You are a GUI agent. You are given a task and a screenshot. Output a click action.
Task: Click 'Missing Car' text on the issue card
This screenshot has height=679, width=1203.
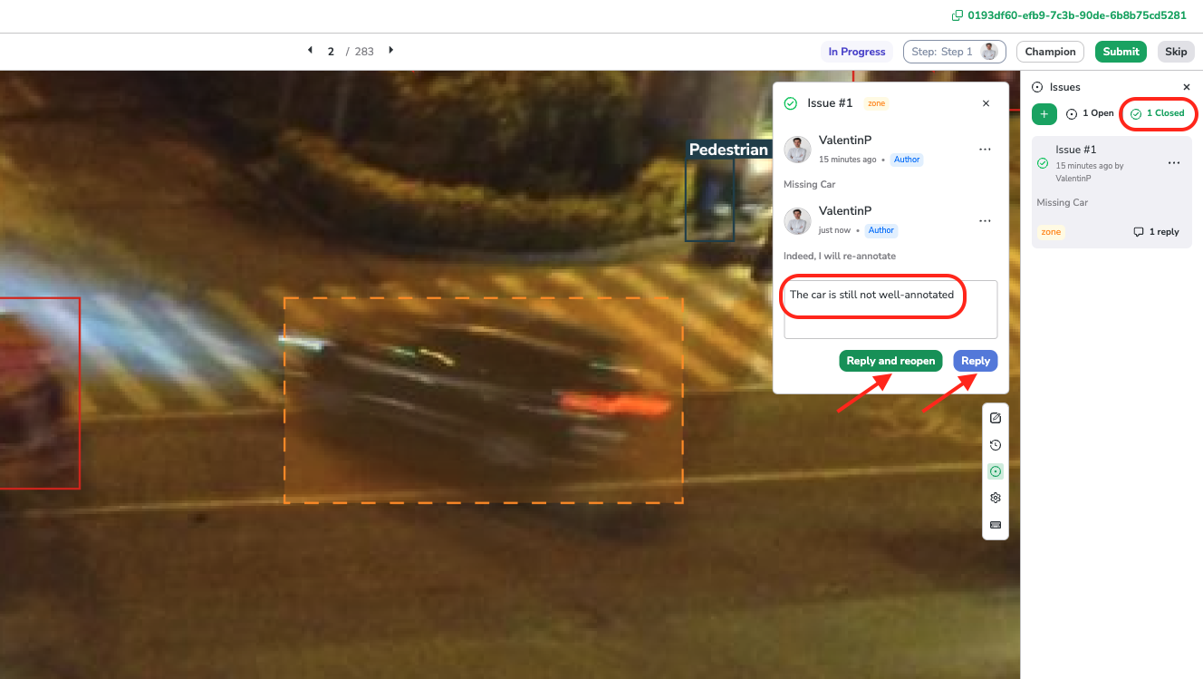coord(1063,203)
